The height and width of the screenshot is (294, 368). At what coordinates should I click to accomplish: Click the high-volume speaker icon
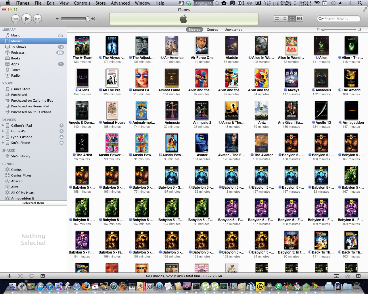point(93,19)
